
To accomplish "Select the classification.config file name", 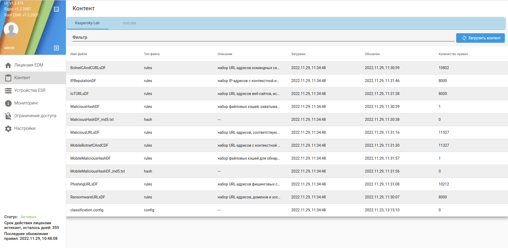I will [87, 210].
